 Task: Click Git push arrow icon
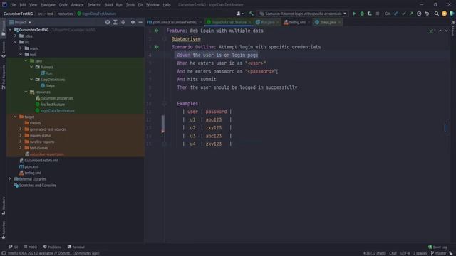tap(411, 14)
